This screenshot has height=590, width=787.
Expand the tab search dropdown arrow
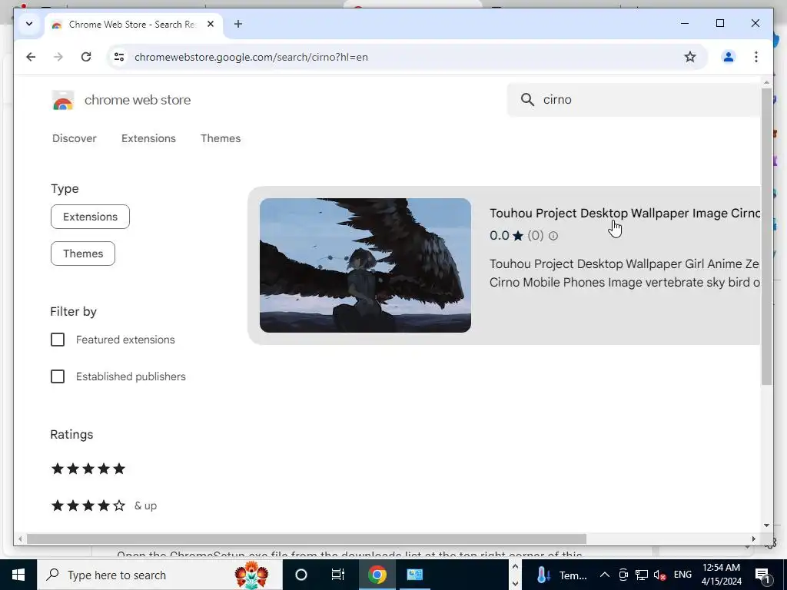[29, 24]
